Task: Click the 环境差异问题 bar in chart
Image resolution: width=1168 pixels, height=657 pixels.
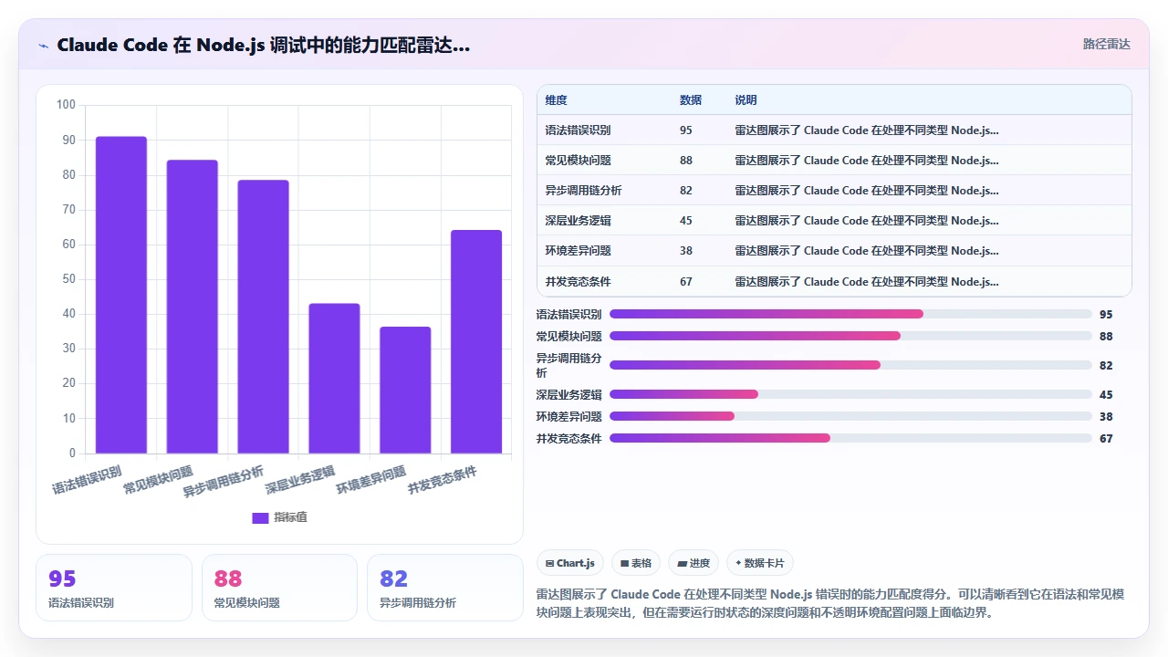Action: point(405,390)
